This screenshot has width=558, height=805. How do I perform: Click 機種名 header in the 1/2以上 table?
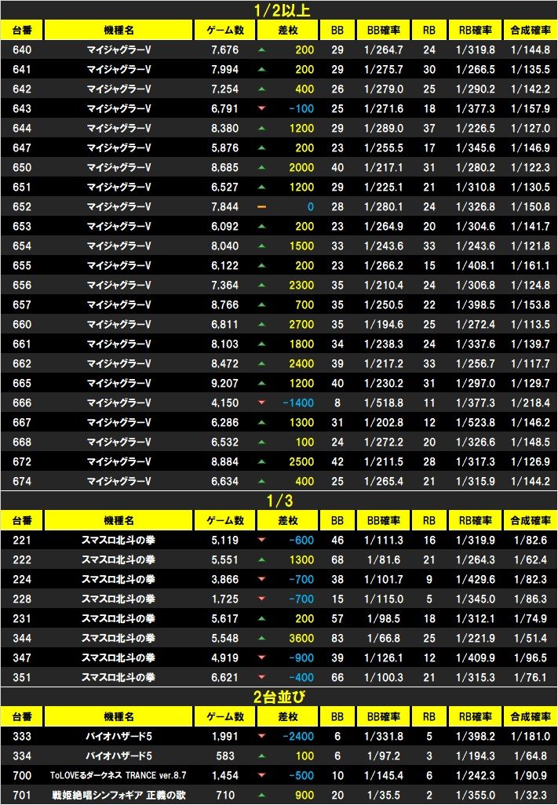coord(119,31)
